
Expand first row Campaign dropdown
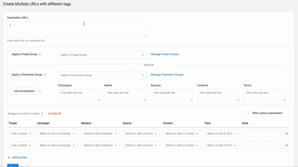tap(57, 134)
